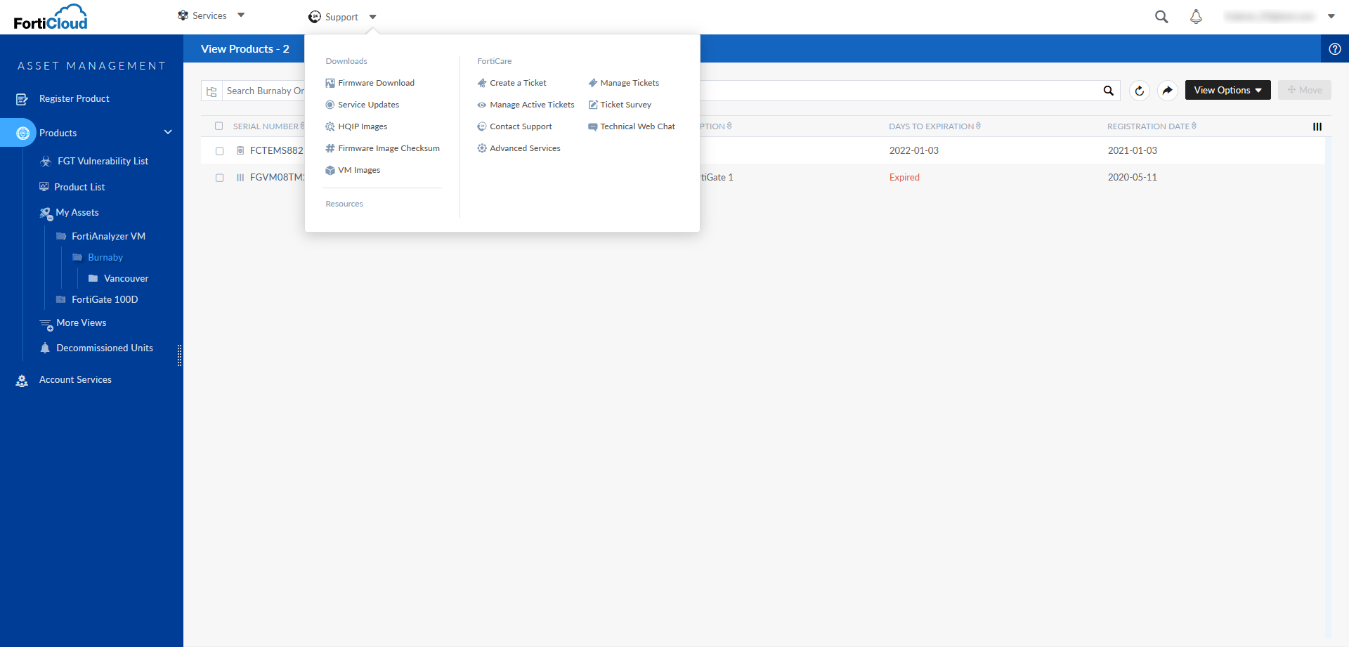
Task: Open Decommissioned Units link
Action: tap(105, 348)
